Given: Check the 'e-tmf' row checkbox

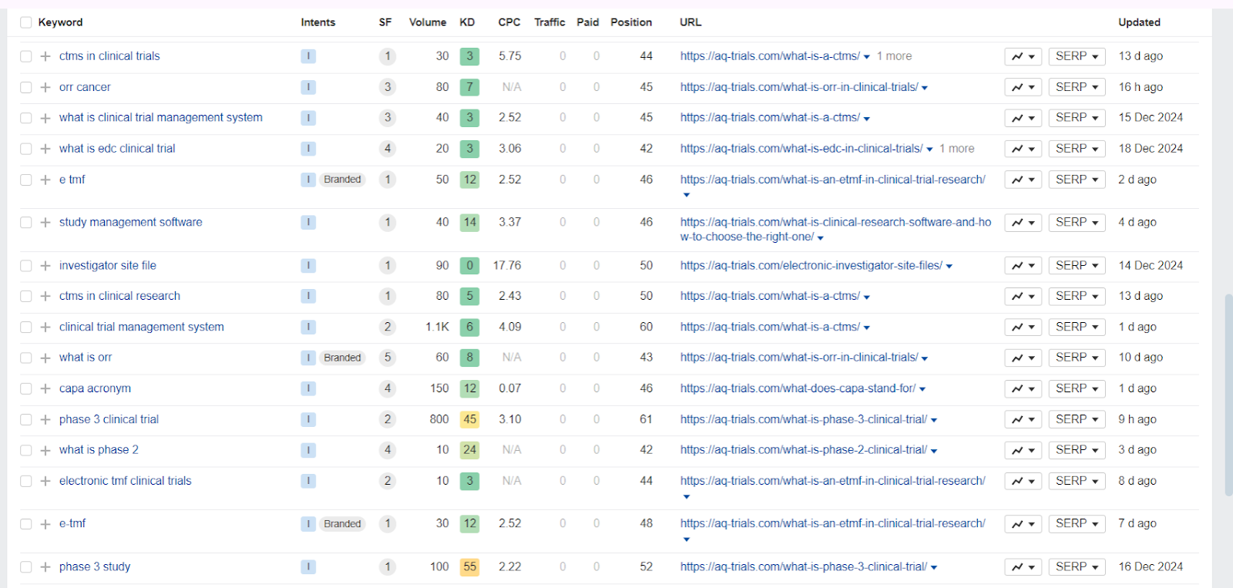Looking at the screenshot, I should (x=26, y=524).
